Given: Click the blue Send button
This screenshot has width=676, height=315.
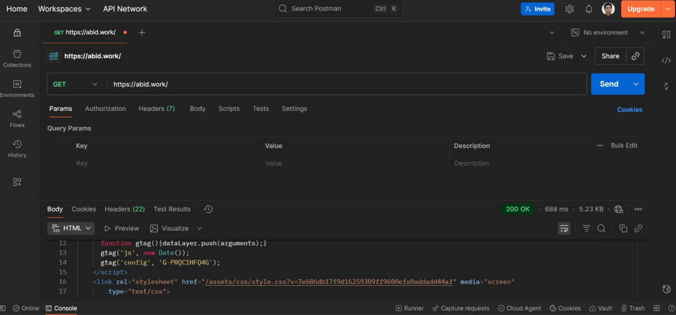Looking at the screenshot, I should [608, 84].
